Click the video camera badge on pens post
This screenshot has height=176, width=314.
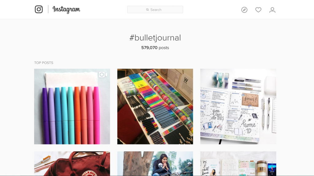[x=103, y=75]
